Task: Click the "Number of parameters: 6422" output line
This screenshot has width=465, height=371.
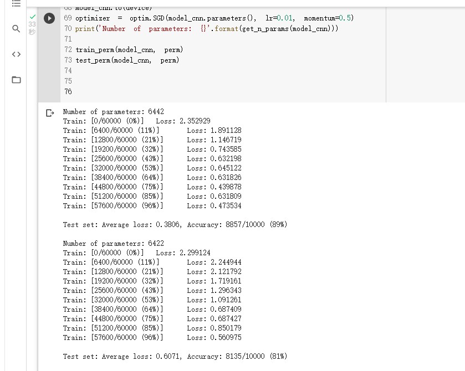Action: pyautogui.click(x=113, y=244)
